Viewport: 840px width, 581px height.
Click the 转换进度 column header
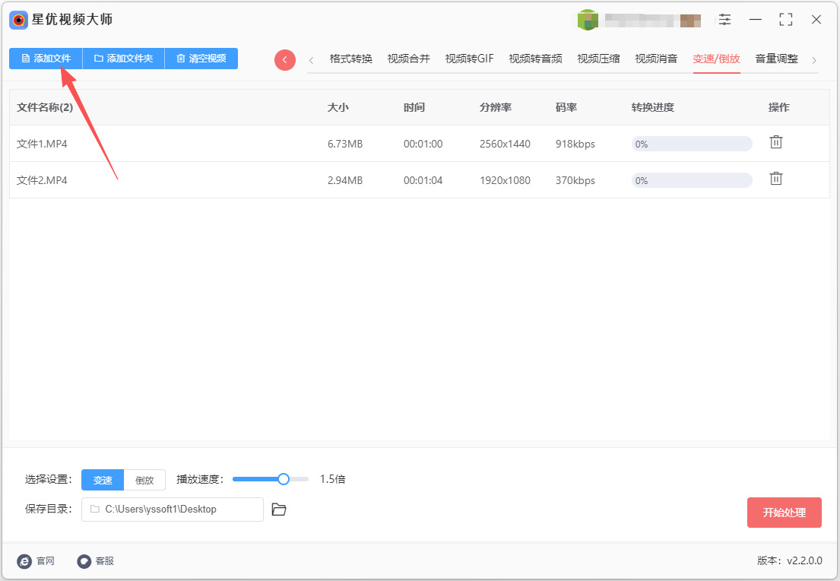pyautogui.click(x=652, y=107)
